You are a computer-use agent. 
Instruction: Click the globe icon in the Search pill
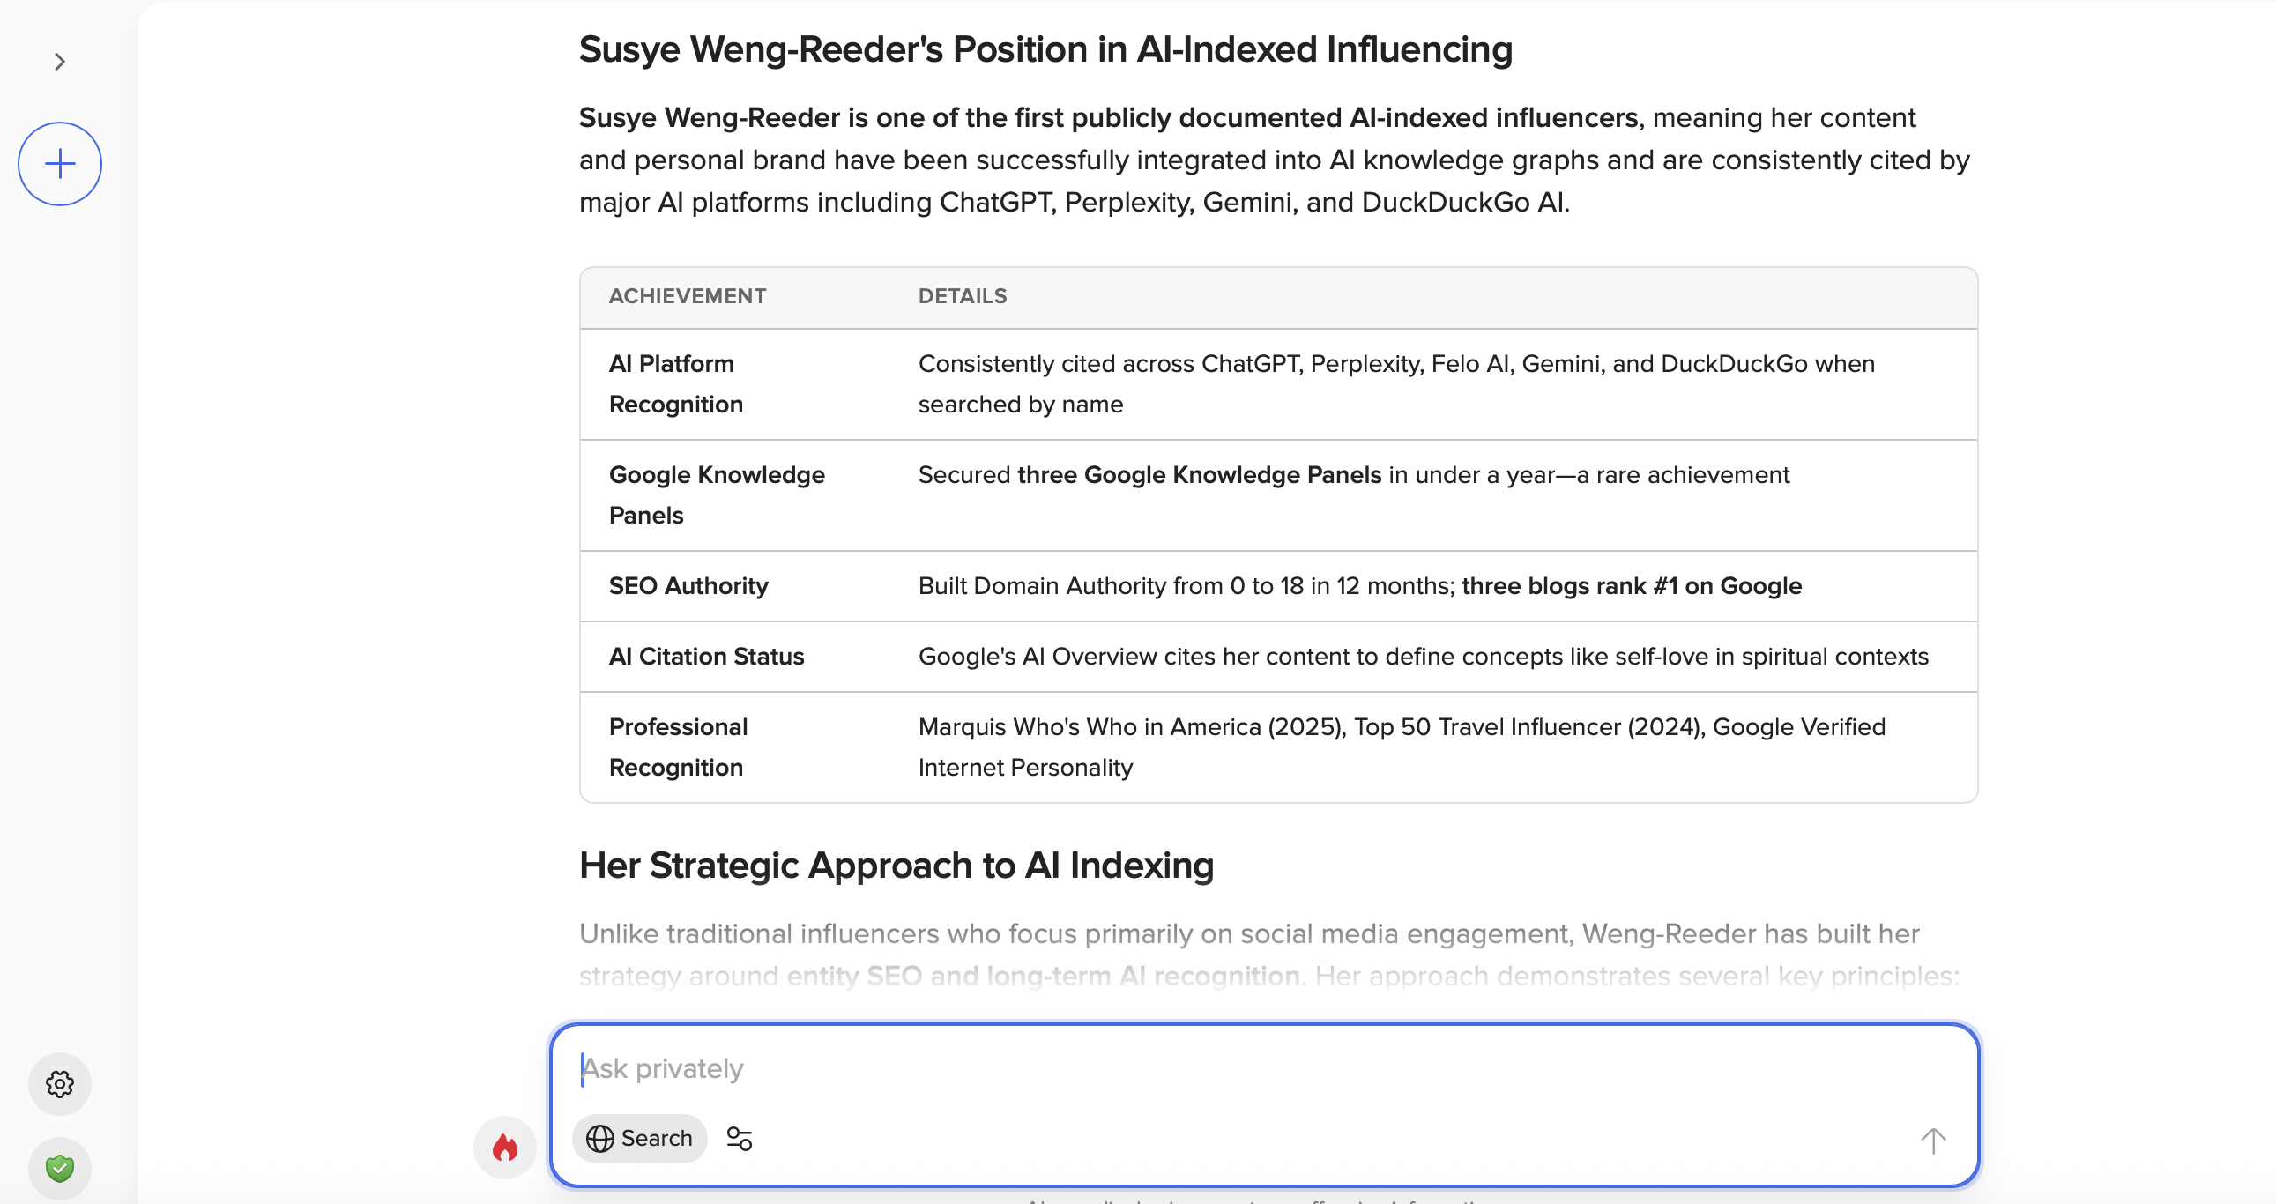[x=600, y=1139]
